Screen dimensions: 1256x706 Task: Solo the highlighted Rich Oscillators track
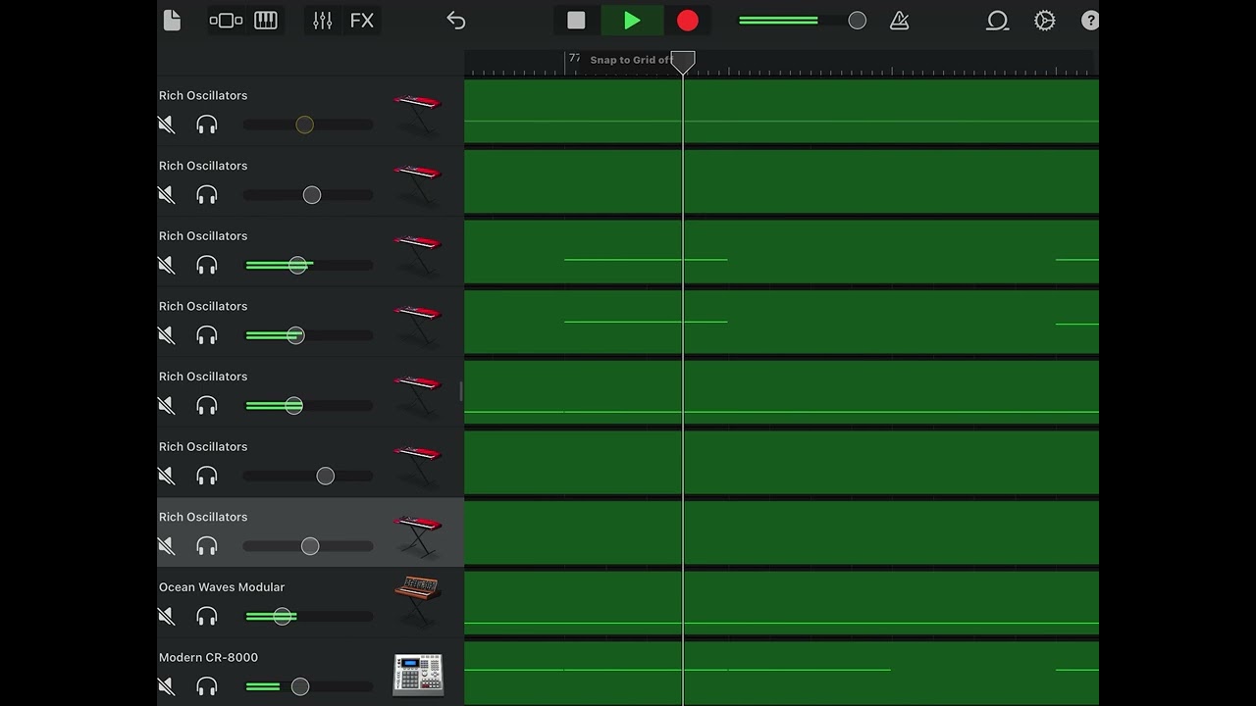[x=207, y=545]
